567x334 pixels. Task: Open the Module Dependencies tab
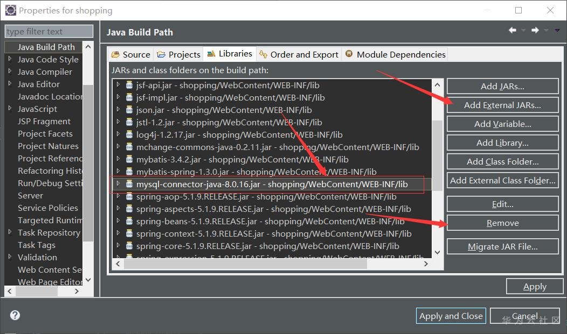coord(395,54)
